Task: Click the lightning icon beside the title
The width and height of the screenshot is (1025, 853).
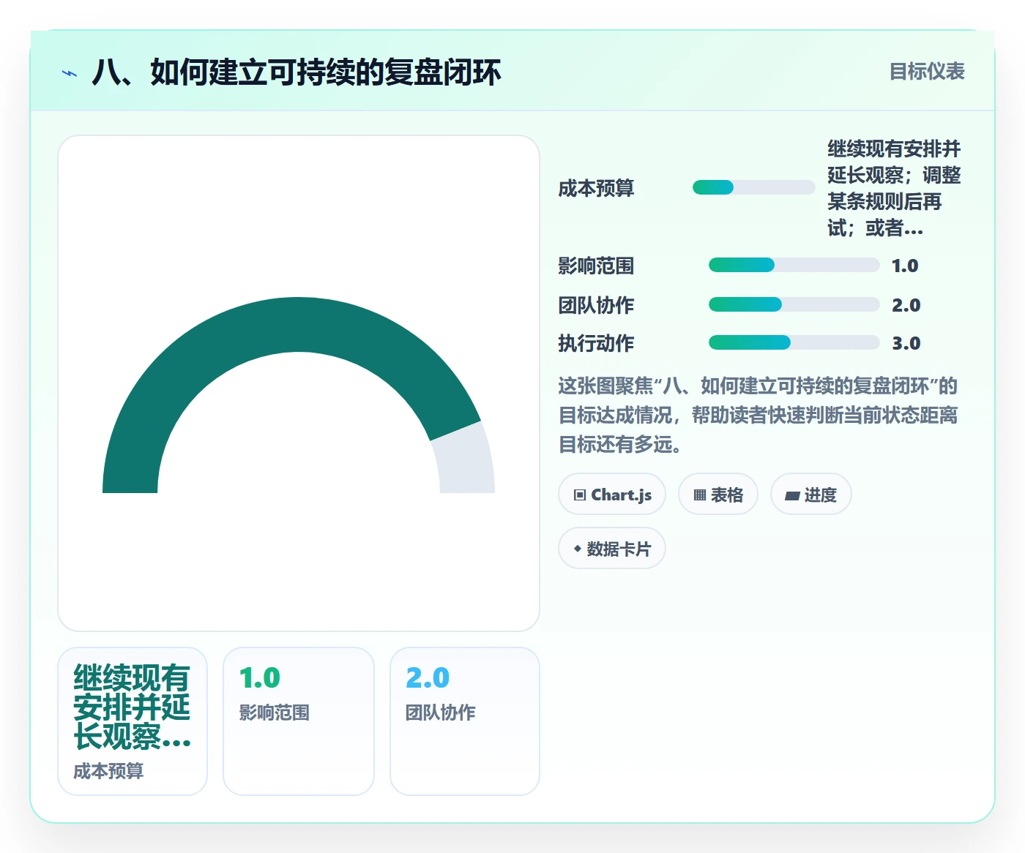Action: pos(70,73)
